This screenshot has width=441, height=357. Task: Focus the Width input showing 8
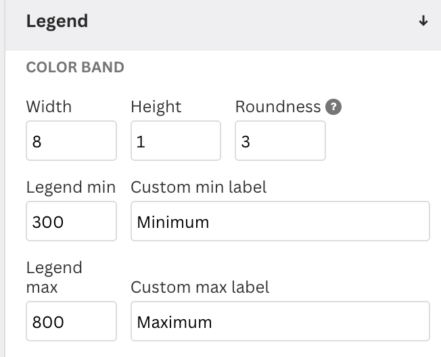pyautogui.click(x=71, y=141)
